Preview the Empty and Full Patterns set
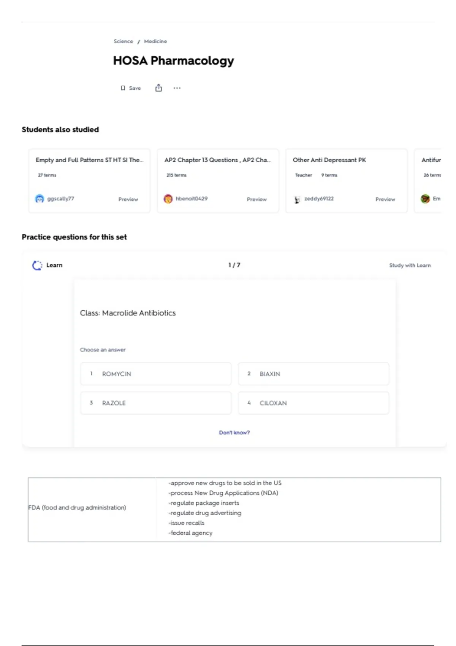 128,199
